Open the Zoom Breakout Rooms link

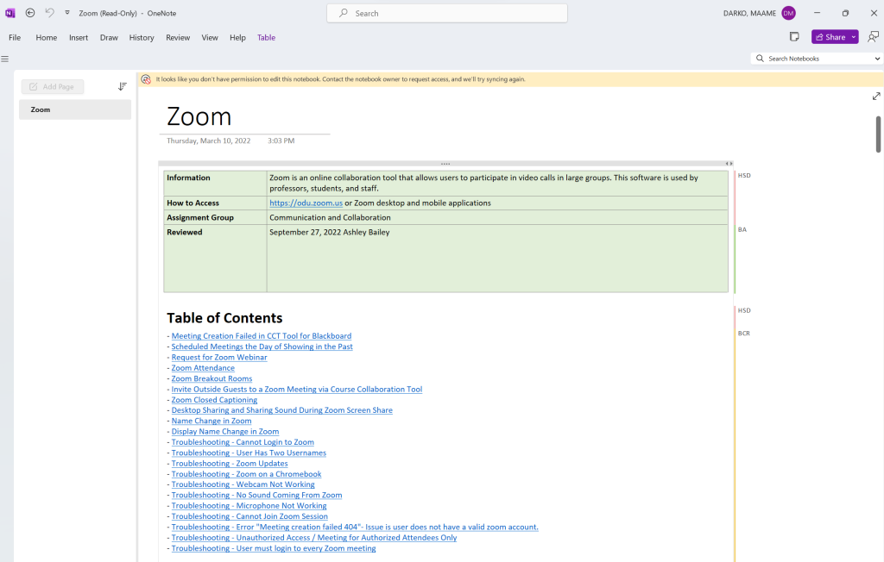(212, 379)
